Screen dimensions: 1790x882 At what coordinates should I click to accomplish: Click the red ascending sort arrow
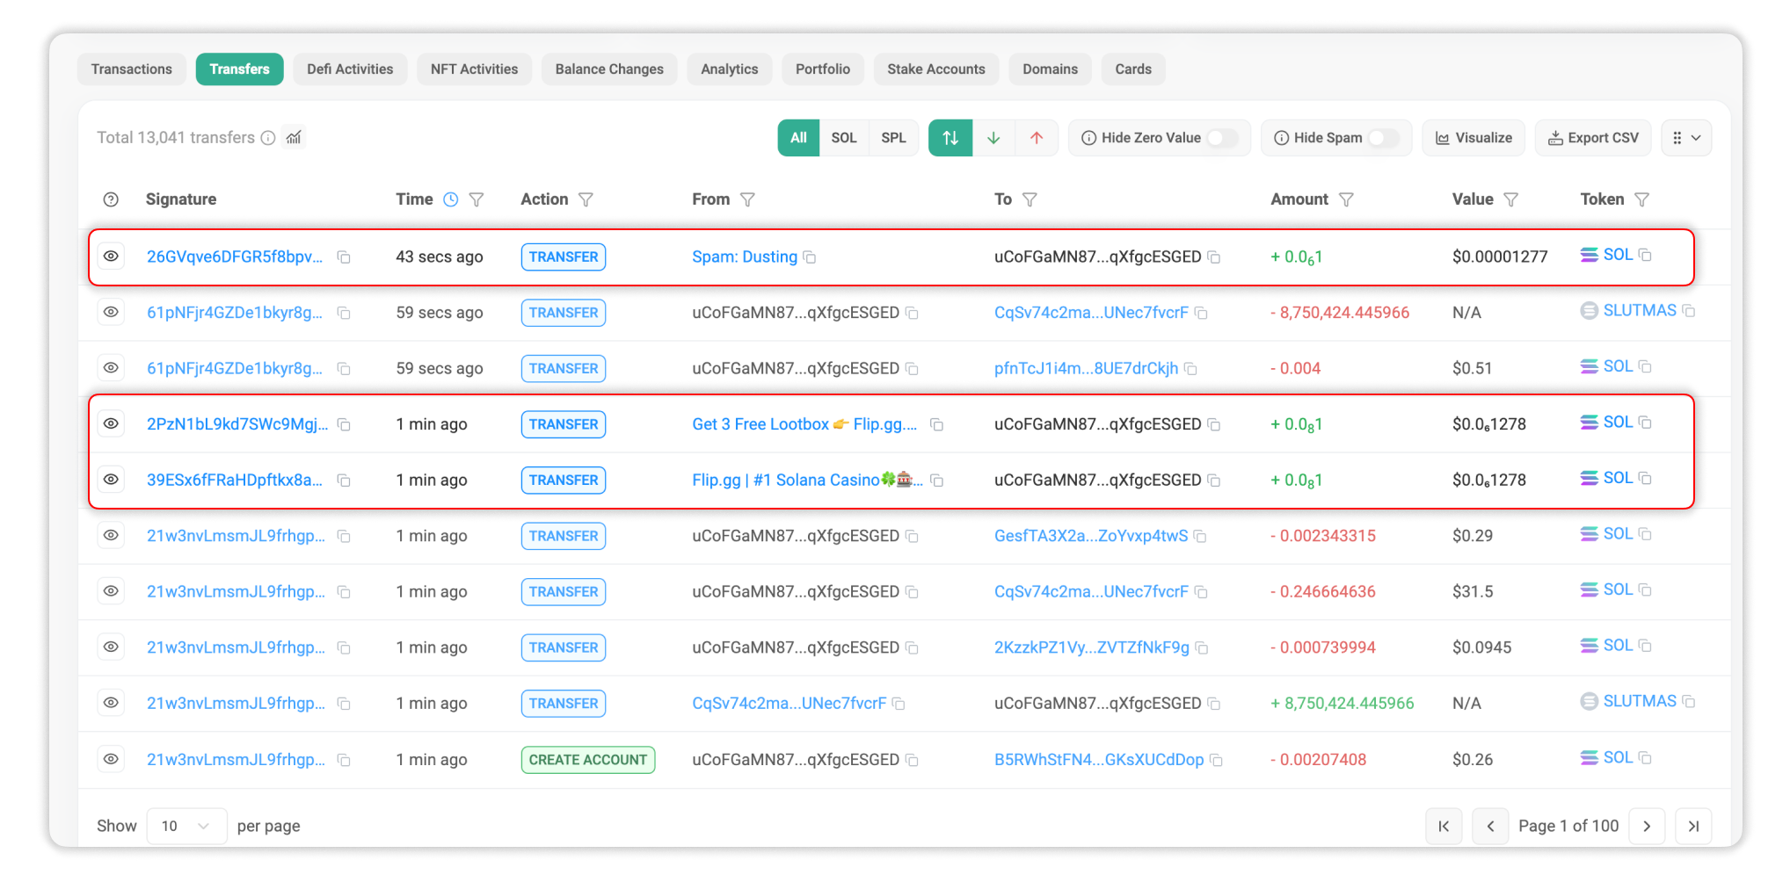coord(1037,138)
